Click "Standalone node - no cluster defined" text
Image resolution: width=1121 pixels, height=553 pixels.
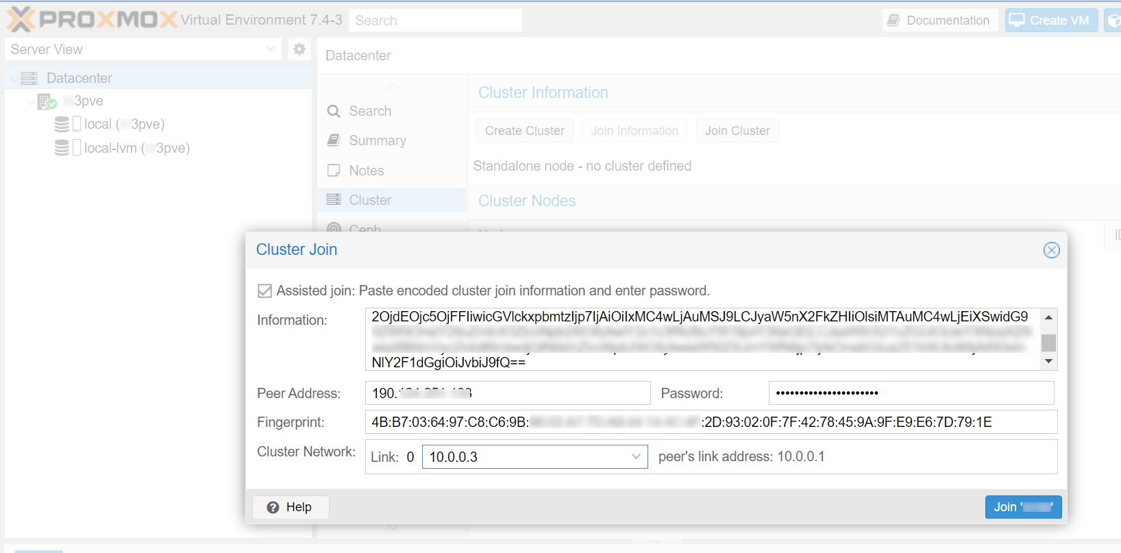pos(582,166)
